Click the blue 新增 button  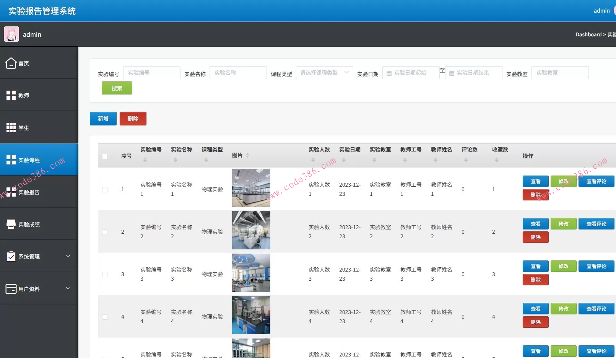[103, 119]
